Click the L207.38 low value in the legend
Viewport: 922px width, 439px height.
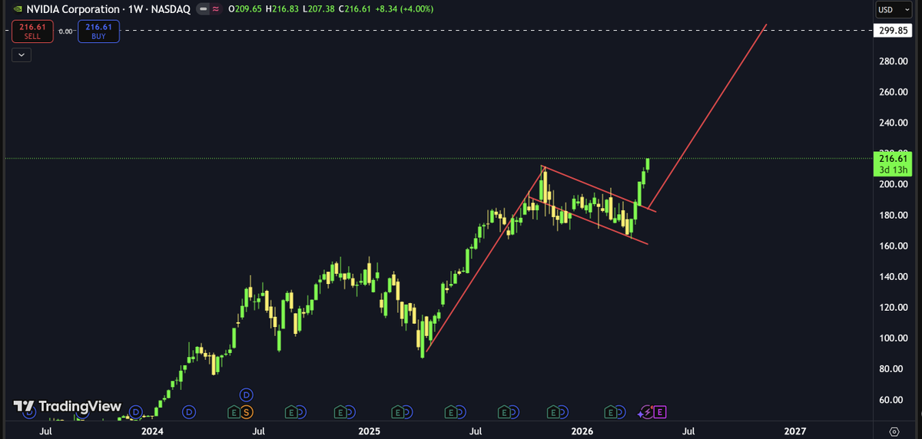(320, 8)
